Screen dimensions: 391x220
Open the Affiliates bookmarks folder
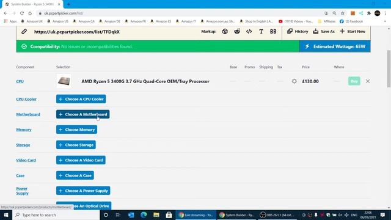pyautogui.click(x=327, y=21)
